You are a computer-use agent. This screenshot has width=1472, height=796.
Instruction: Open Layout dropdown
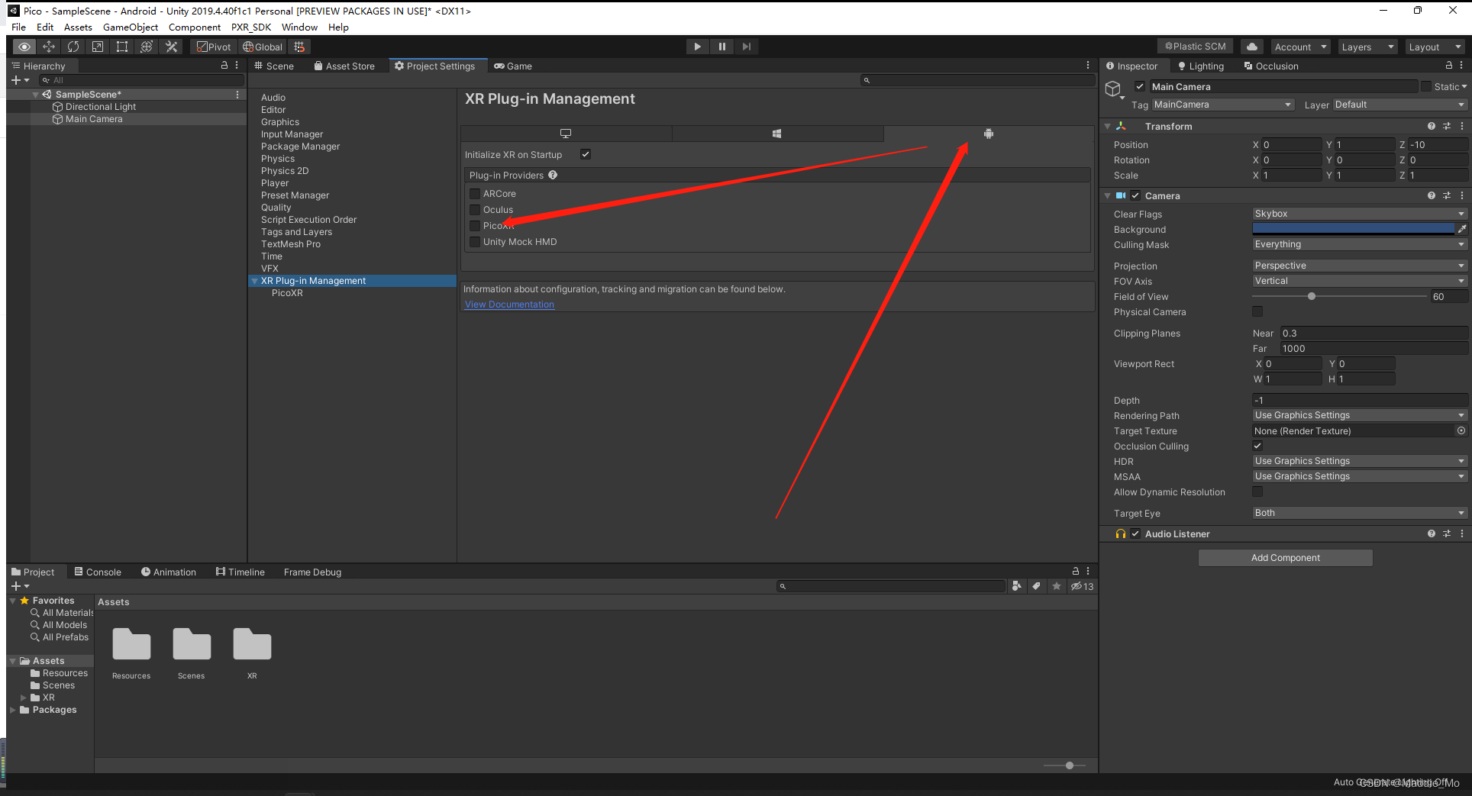1435,47
